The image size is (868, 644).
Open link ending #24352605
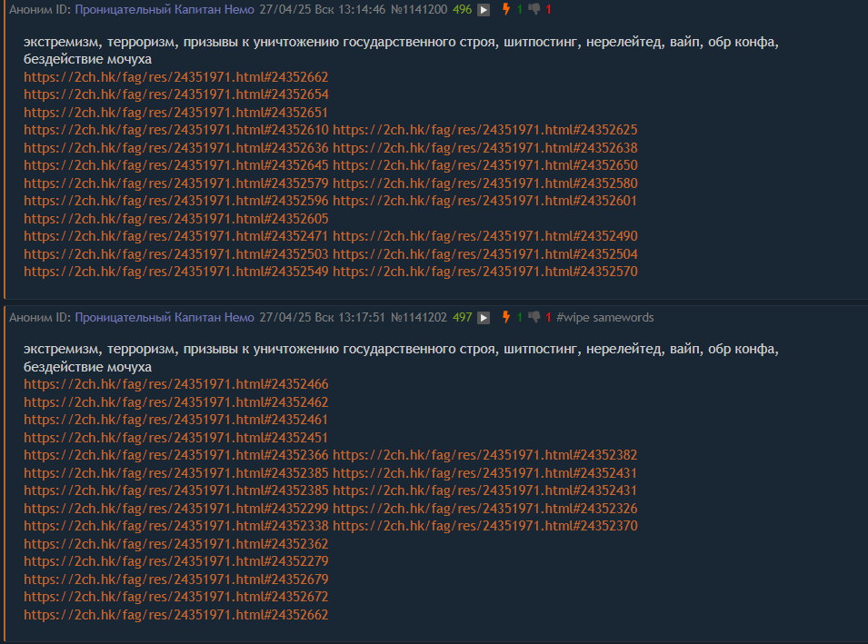point(176,219)
